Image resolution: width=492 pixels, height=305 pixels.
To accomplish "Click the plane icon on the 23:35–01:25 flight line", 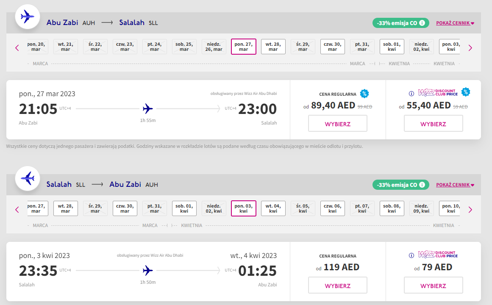I will pos(147,271).
